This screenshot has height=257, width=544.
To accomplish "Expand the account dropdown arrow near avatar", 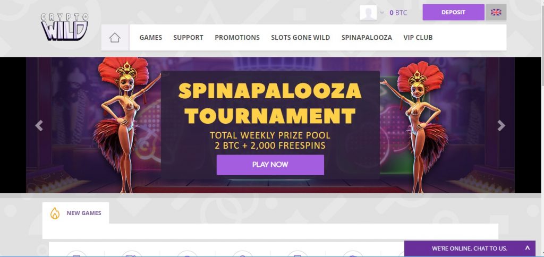I will [x=382, y=13].
